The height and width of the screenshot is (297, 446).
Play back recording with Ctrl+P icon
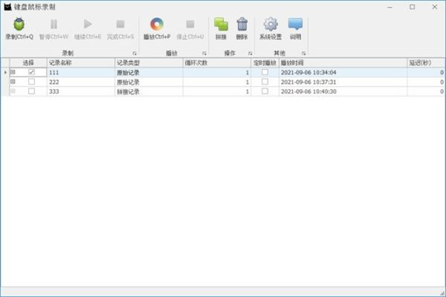point(157,25)
